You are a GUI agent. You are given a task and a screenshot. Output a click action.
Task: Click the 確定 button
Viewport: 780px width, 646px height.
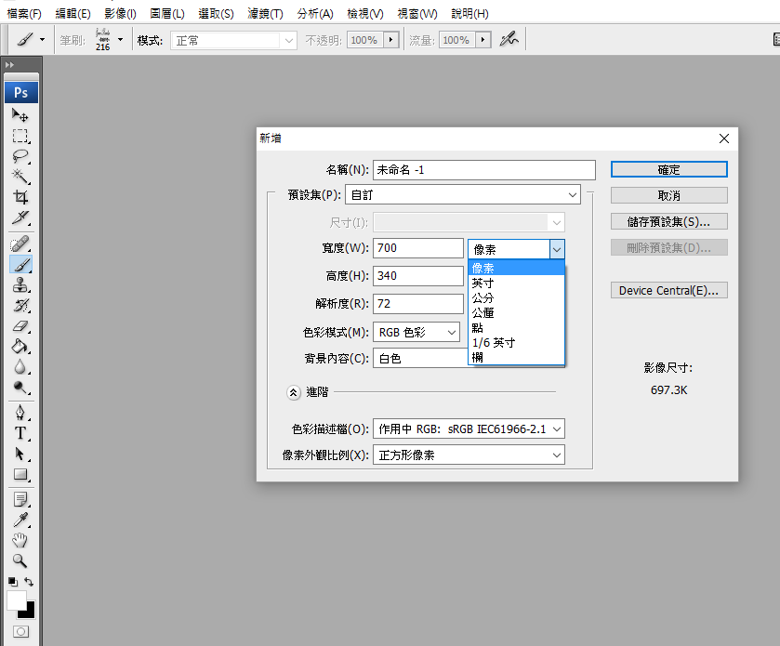668,170
